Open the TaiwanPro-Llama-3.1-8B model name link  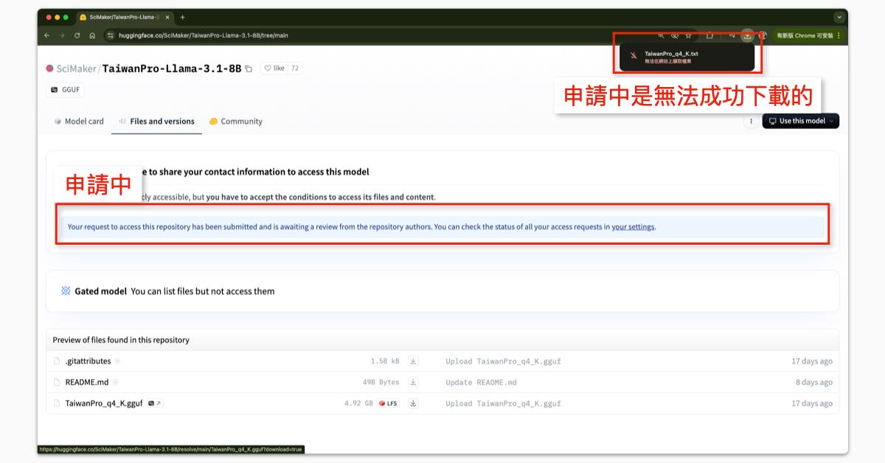coord(172,69)
